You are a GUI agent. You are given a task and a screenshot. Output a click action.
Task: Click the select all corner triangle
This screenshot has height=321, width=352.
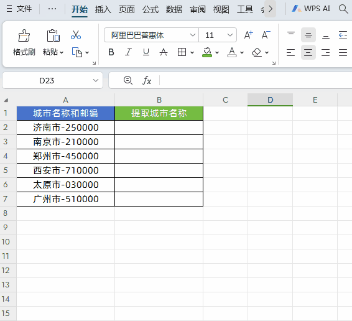(x=6, y=100)
